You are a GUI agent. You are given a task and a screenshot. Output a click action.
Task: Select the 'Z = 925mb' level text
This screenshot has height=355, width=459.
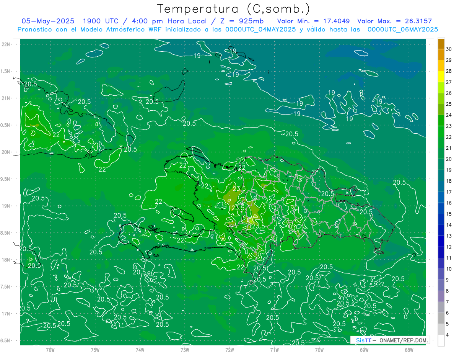click(240, 21)
